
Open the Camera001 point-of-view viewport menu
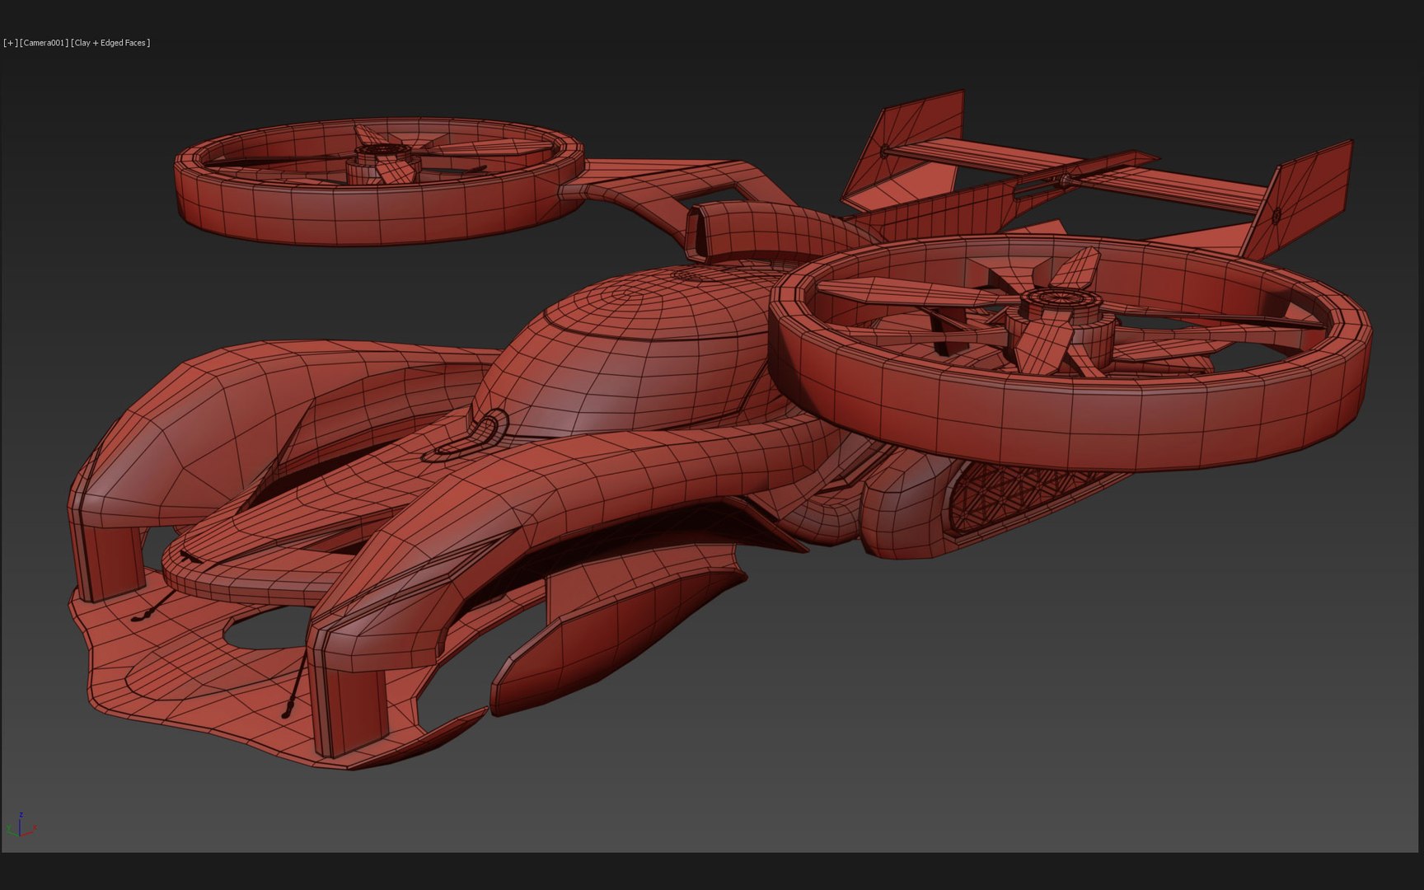pyautogui.click(x=44, y=43)
